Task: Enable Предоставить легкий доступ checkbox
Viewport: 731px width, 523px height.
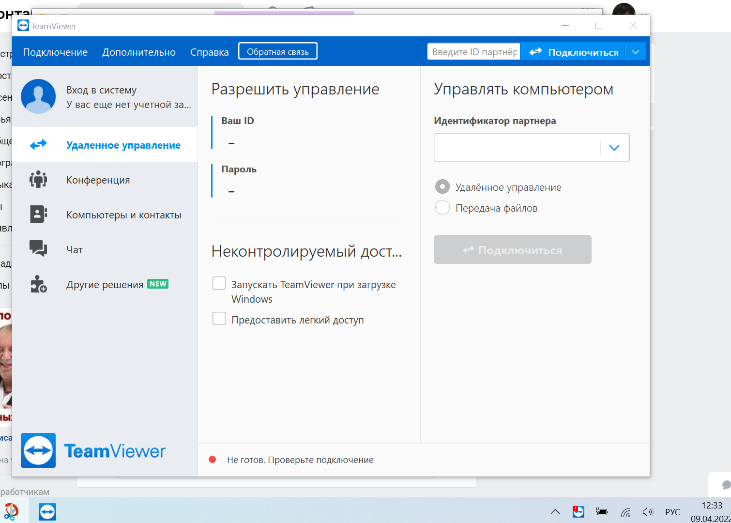Action: click(x=219, y=319)
